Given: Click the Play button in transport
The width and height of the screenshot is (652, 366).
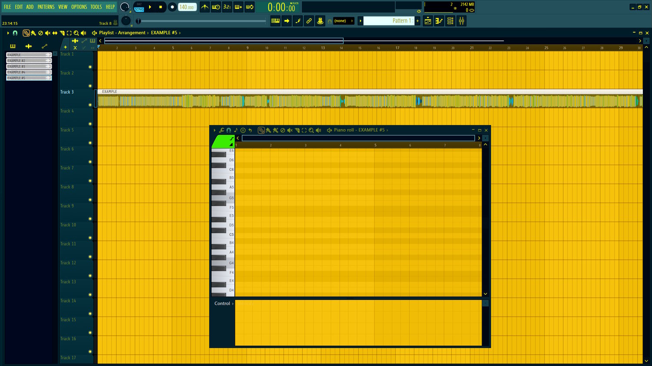Looking at the screenshot, I should pyautogui.click(x=150, y=7).
